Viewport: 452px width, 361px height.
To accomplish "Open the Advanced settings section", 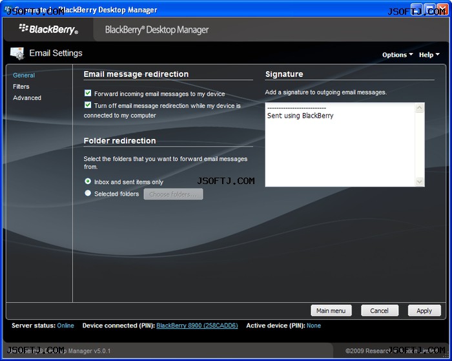I will pyautogui.click(x=27, y=98).
